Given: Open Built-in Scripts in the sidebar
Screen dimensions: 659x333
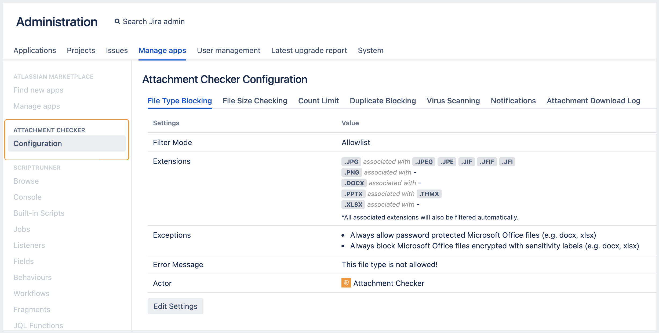Looking at the screenshot, I should [39, 213].
